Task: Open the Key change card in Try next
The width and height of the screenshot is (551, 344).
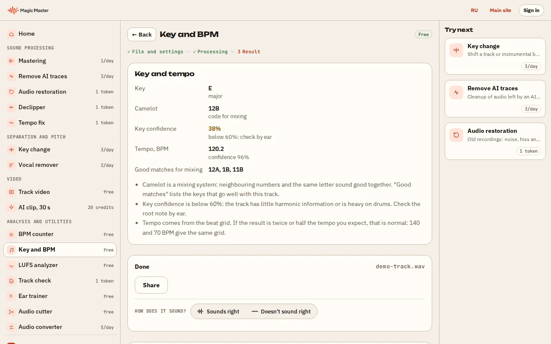Action: [495, 56]
